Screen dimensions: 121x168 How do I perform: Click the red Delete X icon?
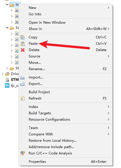pyautogui.click(x=23, y=50)
